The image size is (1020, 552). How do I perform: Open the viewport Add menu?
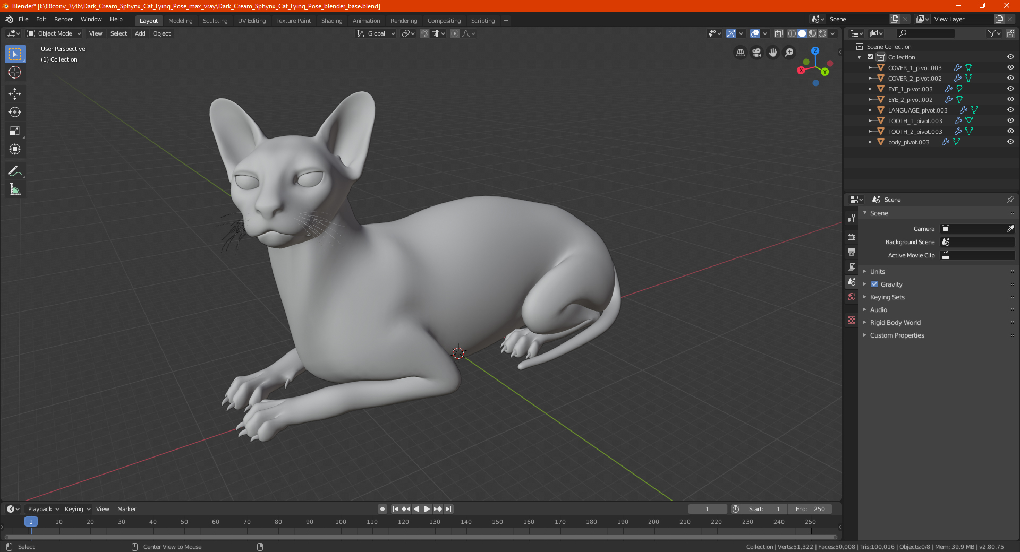(140, 33)
